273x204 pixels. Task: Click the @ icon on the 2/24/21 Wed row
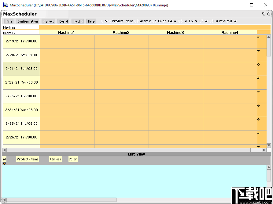(x=258, y=106)
